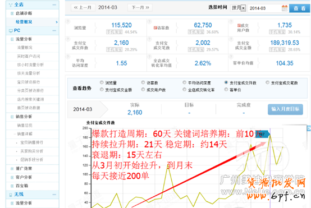Collapse the PC sidebar section
This screenshot has width=311, height=208.
pyautogui.click(x=54, y=31)
